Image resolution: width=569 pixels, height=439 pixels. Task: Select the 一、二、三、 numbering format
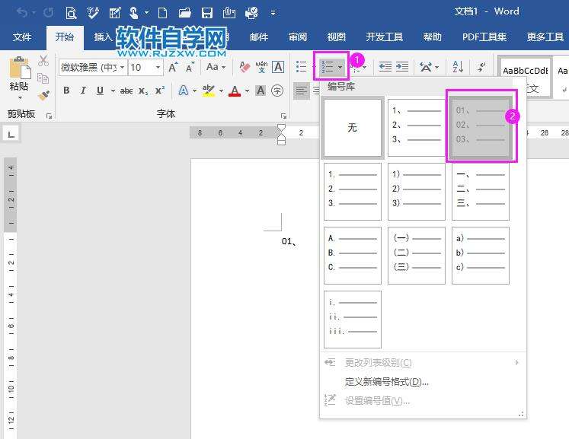[x=481, y=192]
